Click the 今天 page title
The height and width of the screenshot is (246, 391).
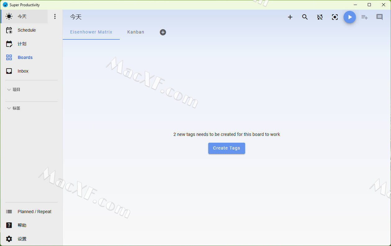pyautogui.click(x=76, y=17)
